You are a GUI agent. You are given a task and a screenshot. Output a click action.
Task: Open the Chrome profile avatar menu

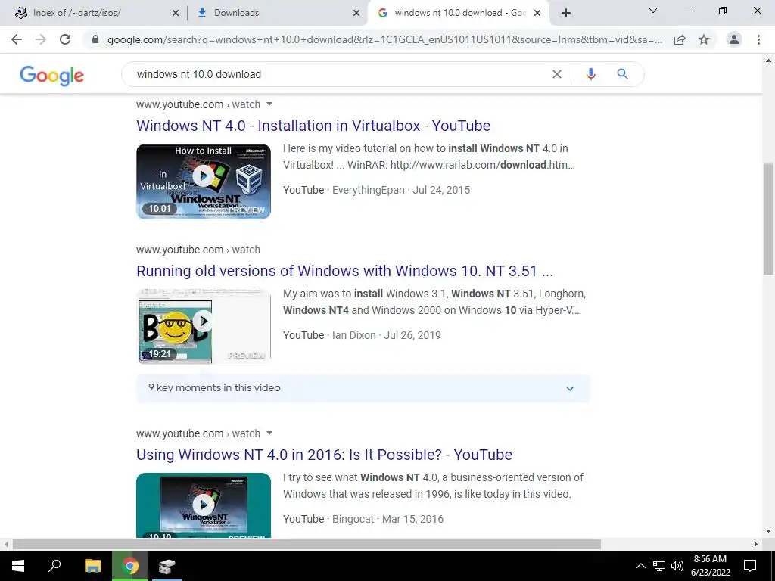tap(734, 39)
